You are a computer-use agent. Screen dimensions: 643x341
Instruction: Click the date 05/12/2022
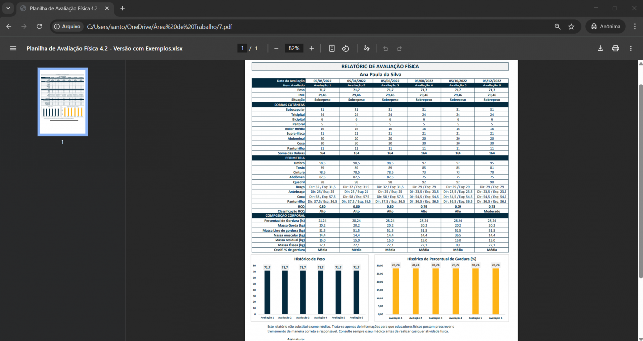pos(491,81)
